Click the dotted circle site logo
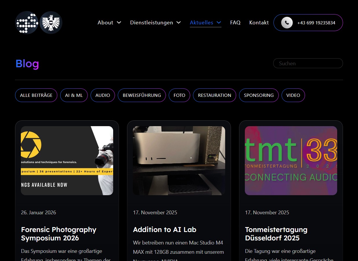This screenshot has height=261, width=358. pyautogui.click(x=27, y=23)
